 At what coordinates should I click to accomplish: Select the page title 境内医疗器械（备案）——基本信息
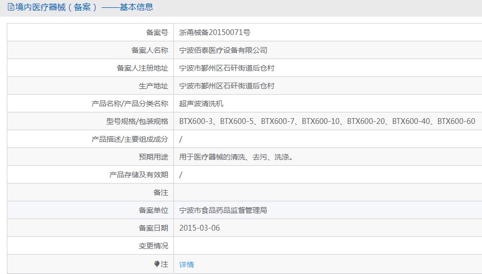84,7
